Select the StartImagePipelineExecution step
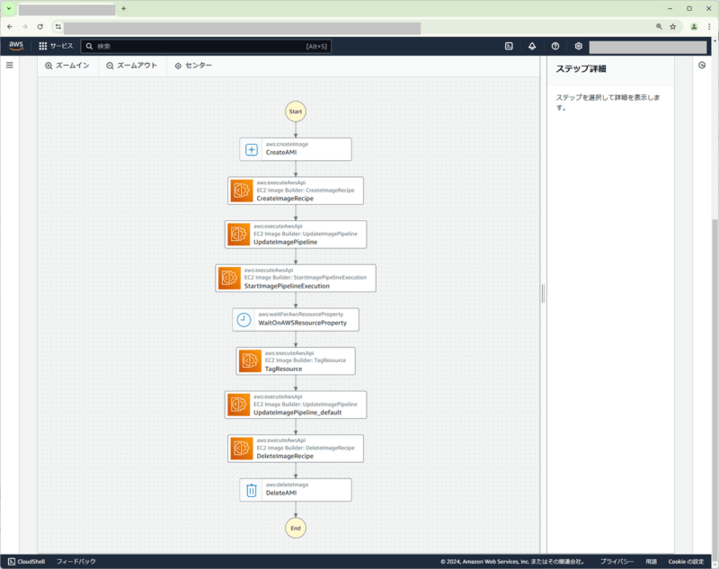This screenshot has width=719, height=569. coord(295,278)
